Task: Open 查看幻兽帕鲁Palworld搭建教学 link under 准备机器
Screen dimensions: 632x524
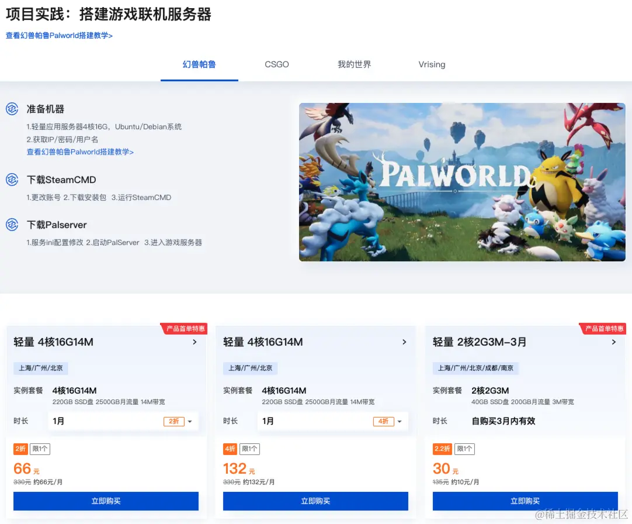Action: (80, 152)
